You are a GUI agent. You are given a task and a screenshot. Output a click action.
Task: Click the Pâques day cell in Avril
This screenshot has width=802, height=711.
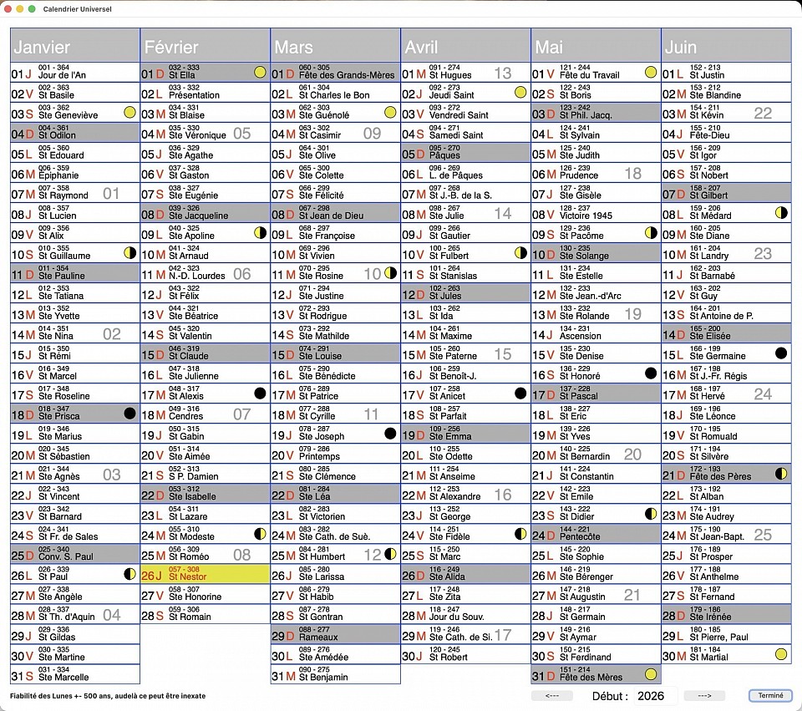(x=465, y=152)
